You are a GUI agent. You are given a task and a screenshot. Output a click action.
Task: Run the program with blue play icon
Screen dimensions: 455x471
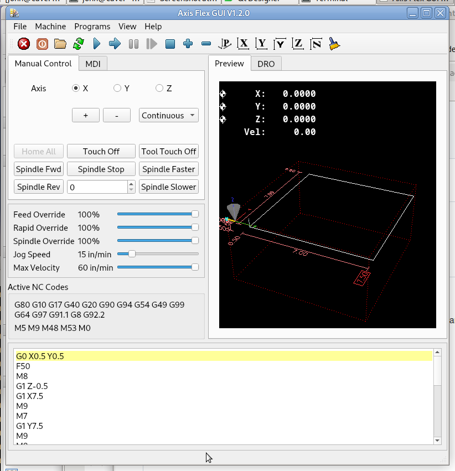coord(97,44)
